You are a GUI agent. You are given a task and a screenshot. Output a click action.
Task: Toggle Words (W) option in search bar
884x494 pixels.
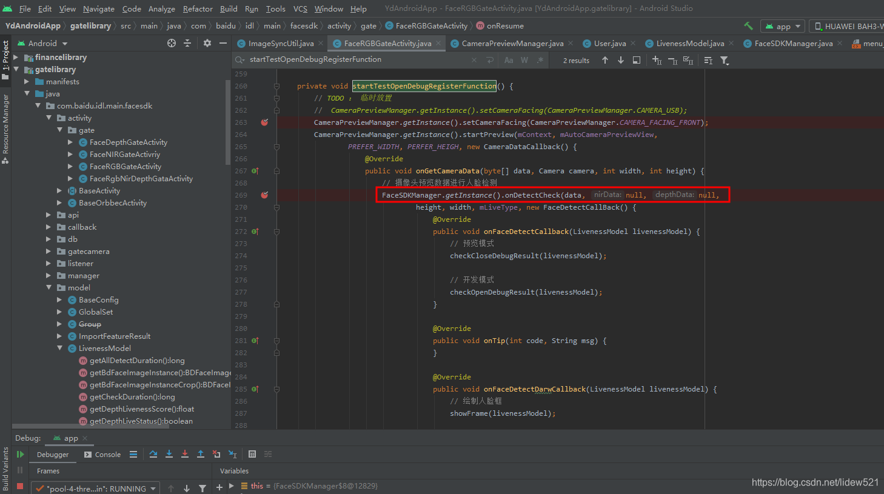(524, 60)
